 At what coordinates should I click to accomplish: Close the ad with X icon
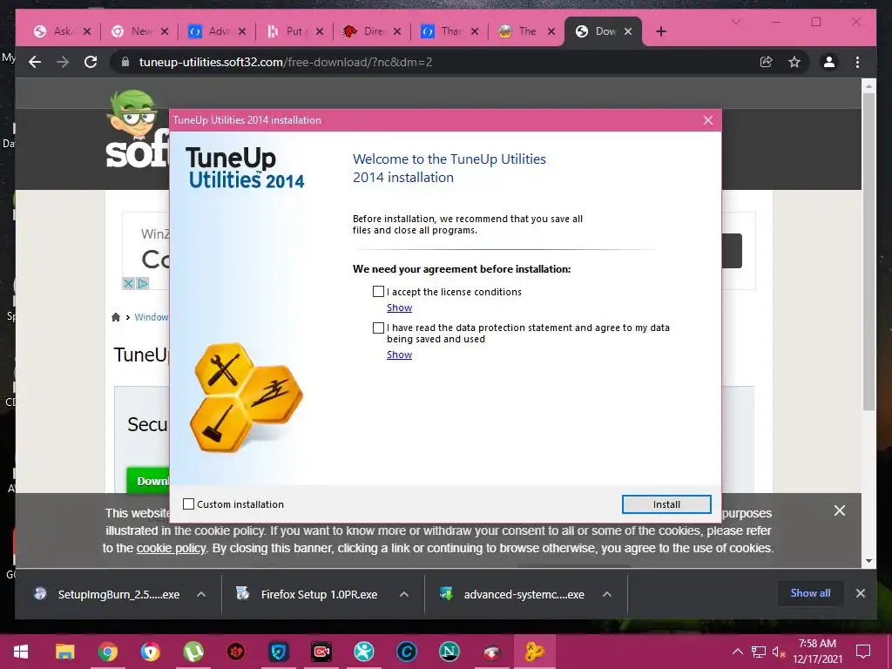coord(129,283)
